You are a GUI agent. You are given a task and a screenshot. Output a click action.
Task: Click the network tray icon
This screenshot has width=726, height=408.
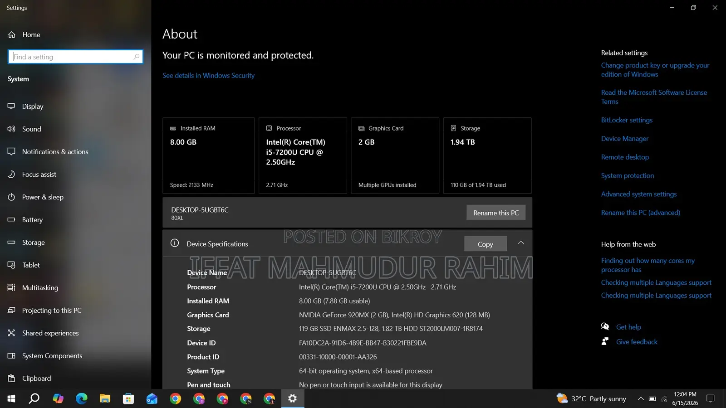tap(664, 399)
